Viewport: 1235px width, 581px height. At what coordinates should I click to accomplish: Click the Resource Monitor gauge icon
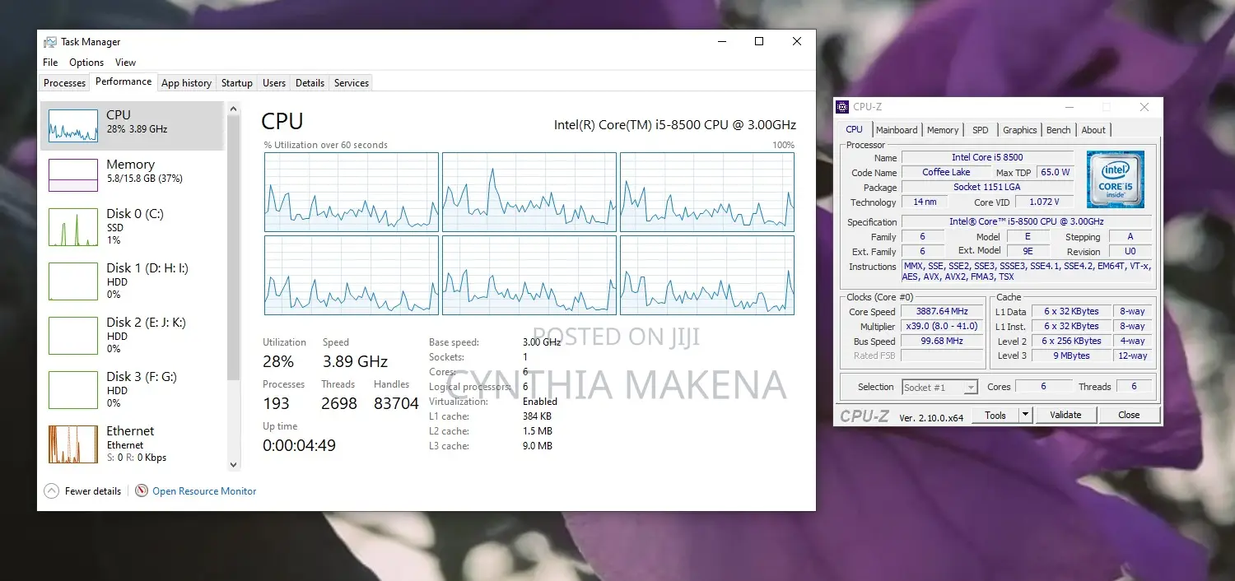[x=142, y=491]
